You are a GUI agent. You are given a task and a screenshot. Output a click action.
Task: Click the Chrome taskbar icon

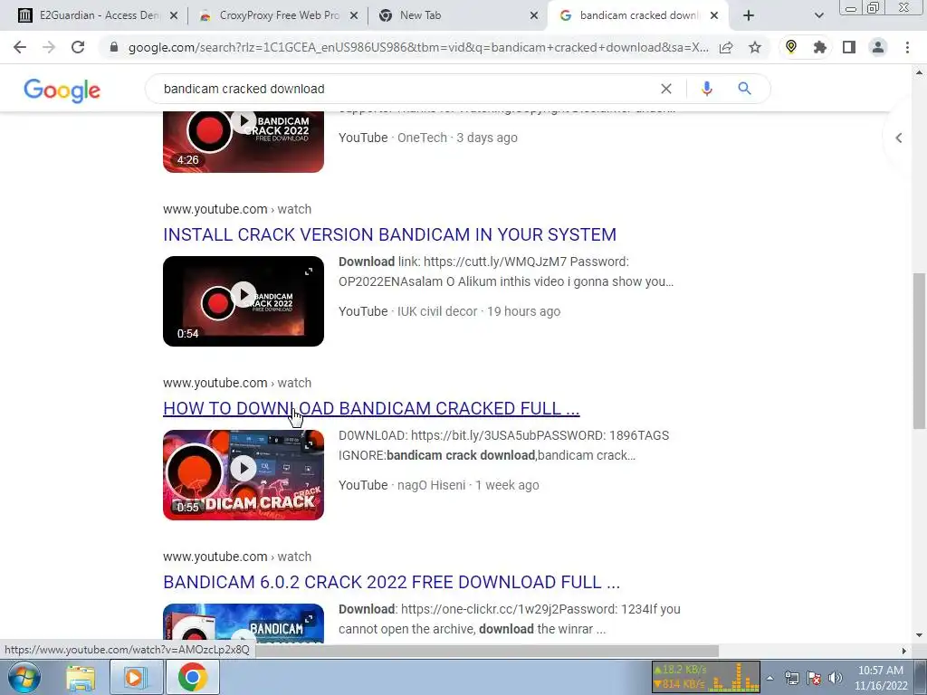pyautogui.click(x=193, y=677)
